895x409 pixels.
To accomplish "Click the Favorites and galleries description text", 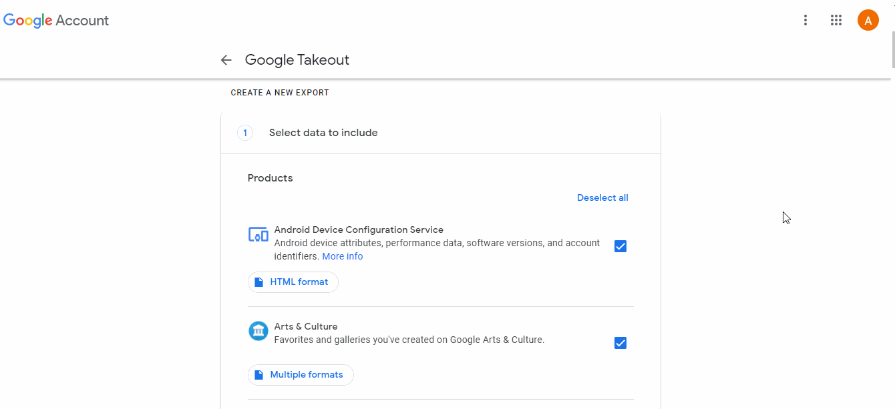I will coord(409,340).
